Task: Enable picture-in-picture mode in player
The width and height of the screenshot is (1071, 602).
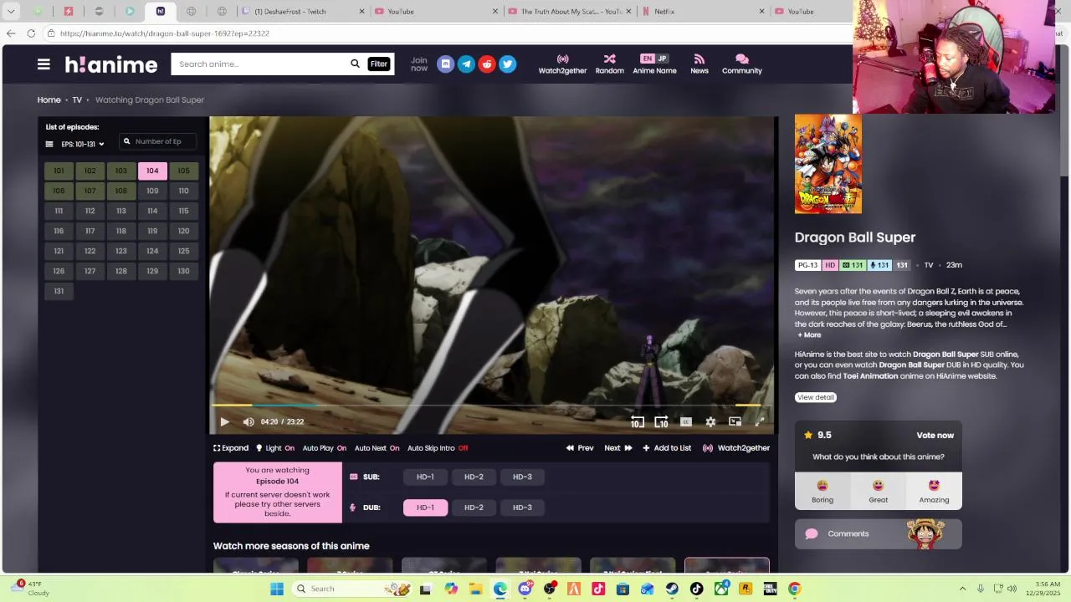Action: [x=735, y=422]
